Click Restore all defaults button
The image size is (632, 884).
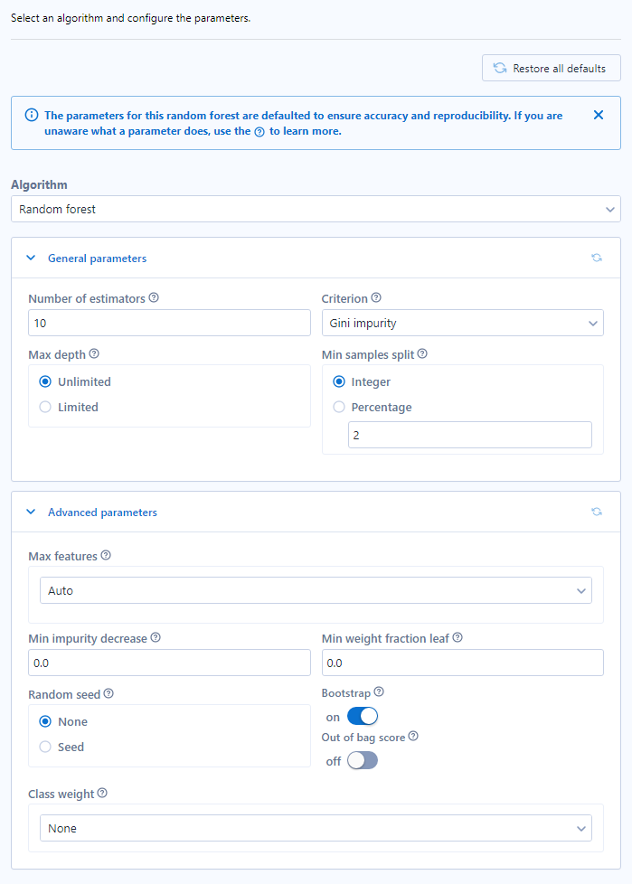click(552, 68)
